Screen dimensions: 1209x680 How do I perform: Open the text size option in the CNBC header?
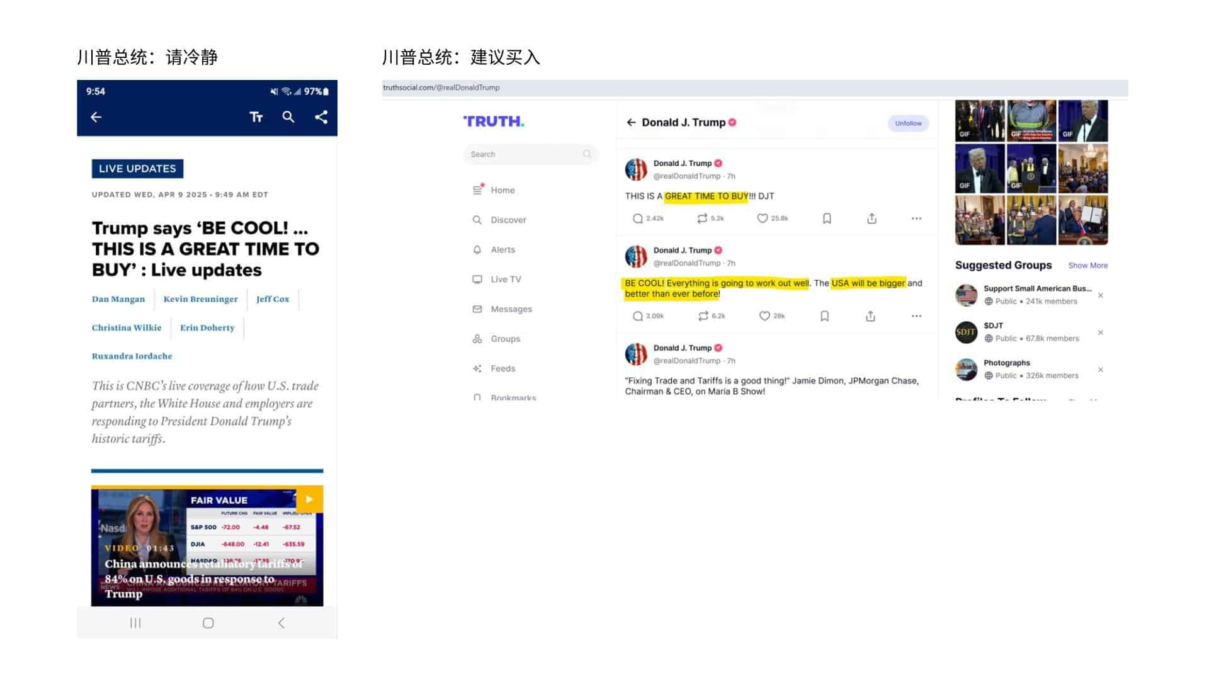click(x=256, y=117)
